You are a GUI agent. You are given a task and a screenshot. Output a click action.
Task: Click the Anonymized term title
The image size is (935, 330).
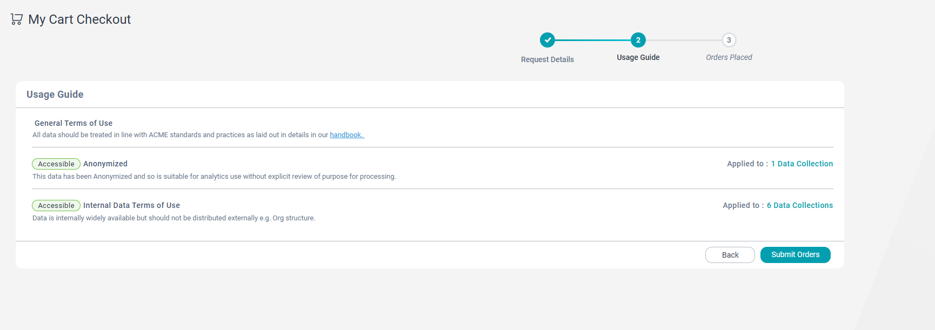[105, 164]
